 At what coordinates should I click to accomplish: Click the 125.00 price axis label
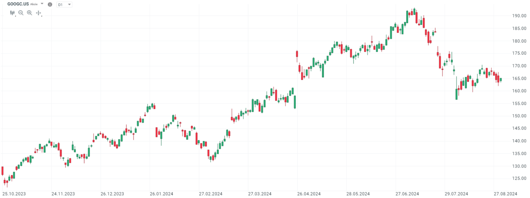click(519, 178)
